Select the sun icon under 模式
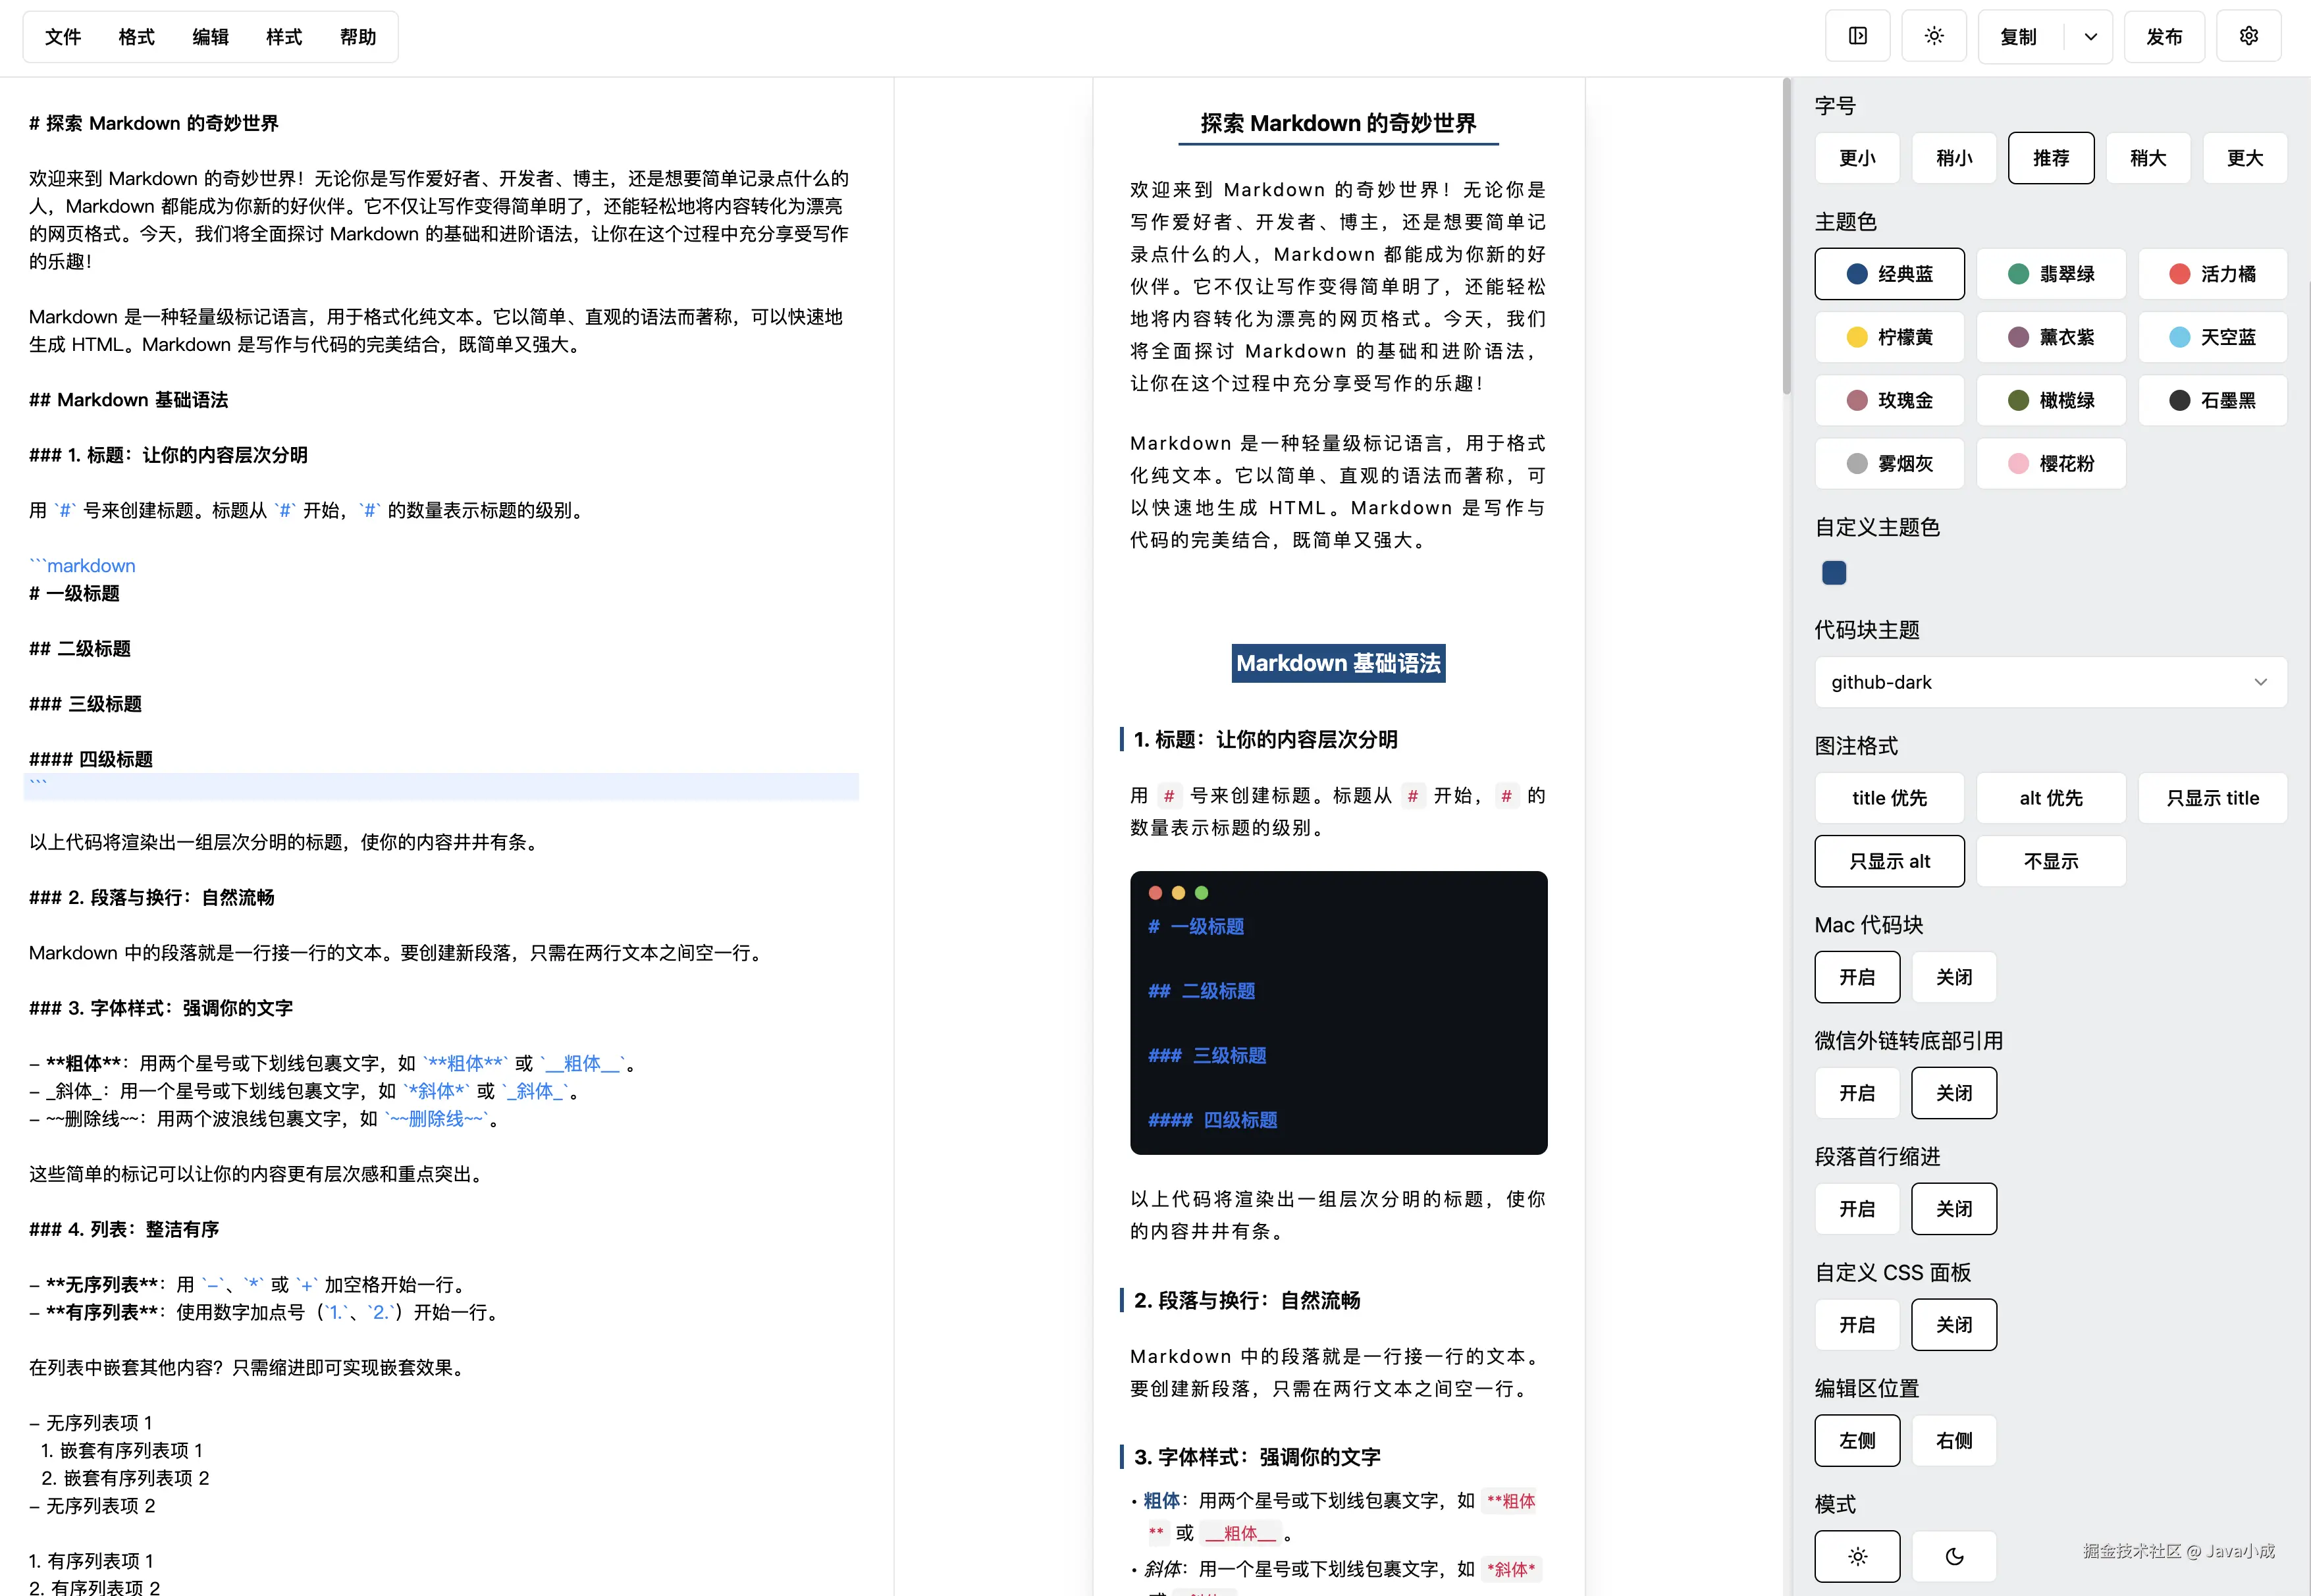The height and width of the screenshot is (1596, 2311). (1857, 1556)
